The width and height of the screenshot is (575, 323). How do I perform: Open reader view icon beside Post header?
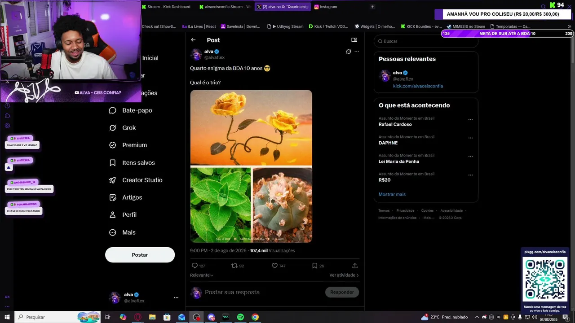[354, 40]
